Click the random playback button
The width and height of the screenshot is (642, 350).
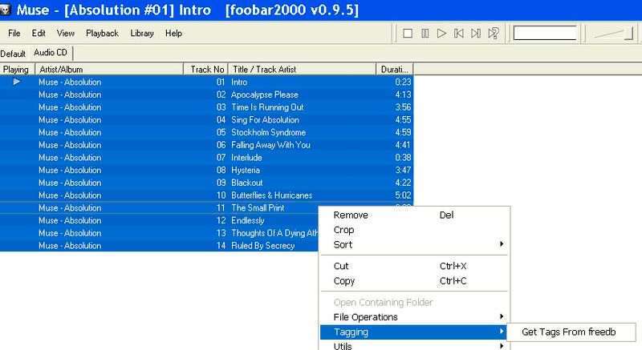pyautogui.click(x=494, y=34)
